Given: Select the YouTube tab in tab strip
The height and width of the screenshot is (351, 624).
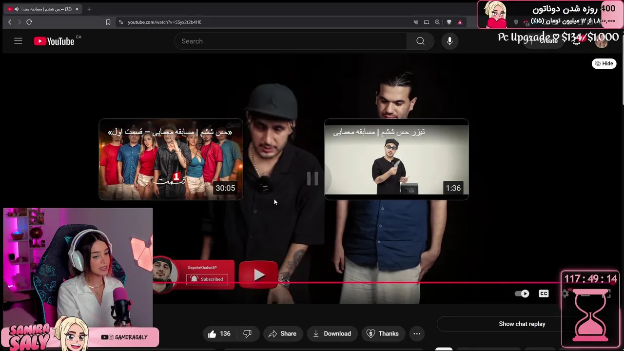Looking at the screenshot, I should tap(44, 9).
